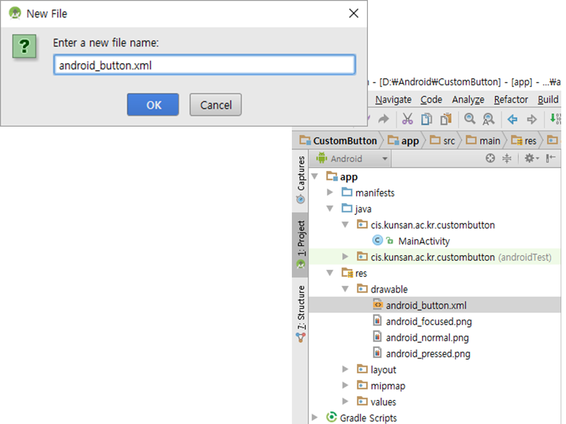566x424 pixels.
Task: Click the Copy icon in toolbar
Action: pyautogui.click(x=426, y=119)
